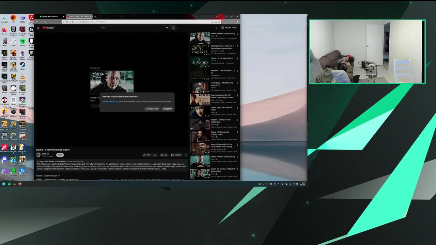436x245 pixels.
Task: Open VLC media player desktop shortcut
Action: click(x=22, y=78)
